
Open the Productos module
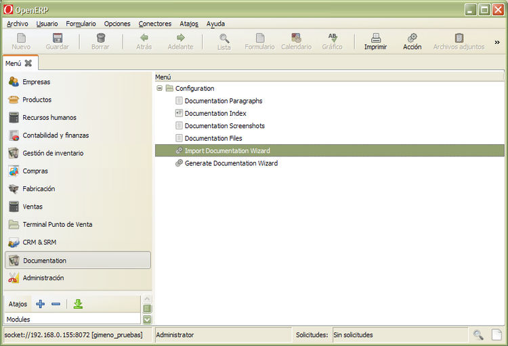78,100
